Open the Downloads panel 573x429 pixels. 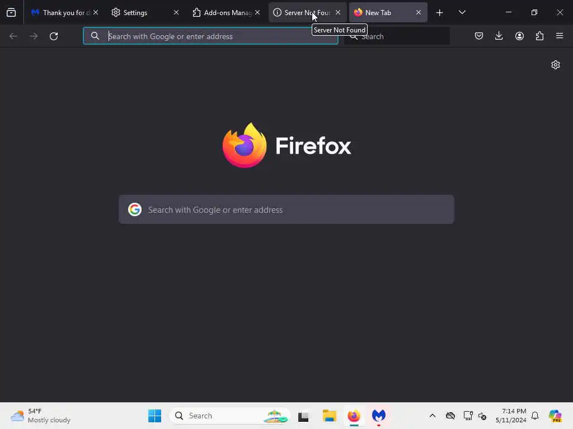499,36
